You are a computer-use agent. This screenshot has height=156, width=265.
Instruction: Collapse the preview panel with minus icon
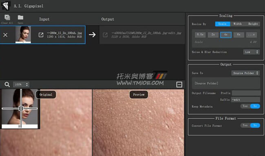pyautogui.click(x=179, y=84)
